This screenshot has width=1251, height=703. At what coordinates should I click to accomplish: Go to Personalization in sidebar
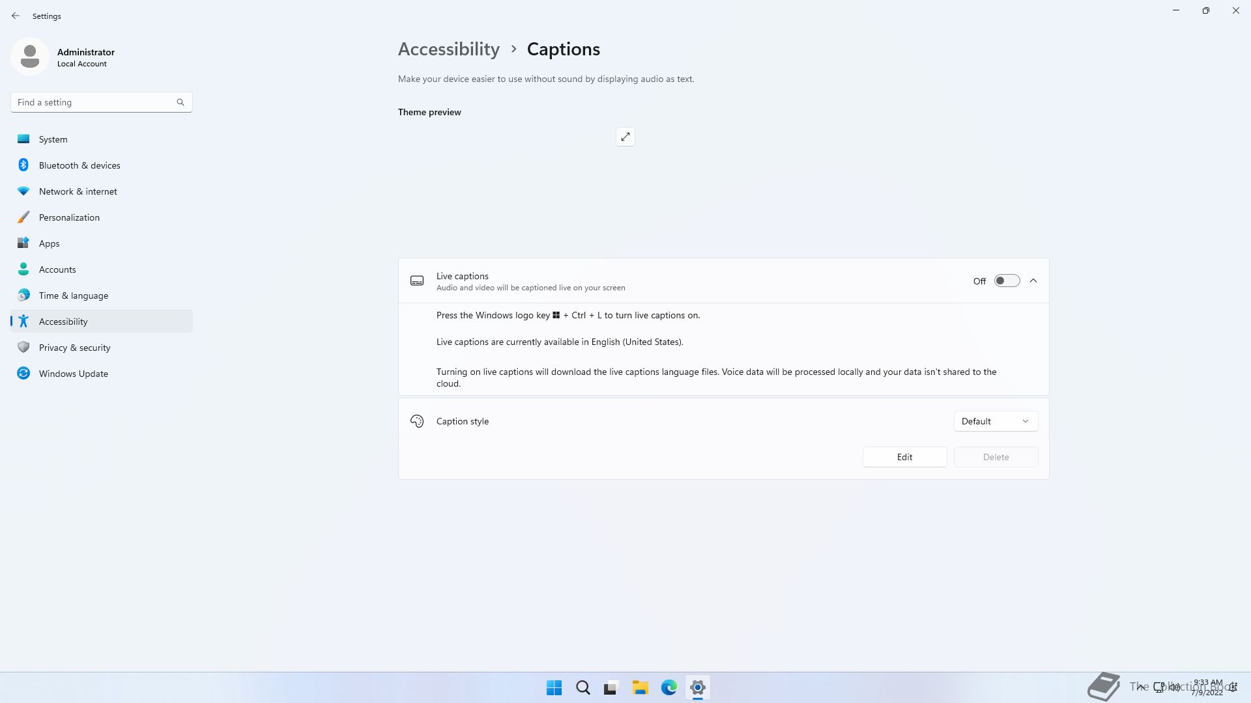(69, 217)
